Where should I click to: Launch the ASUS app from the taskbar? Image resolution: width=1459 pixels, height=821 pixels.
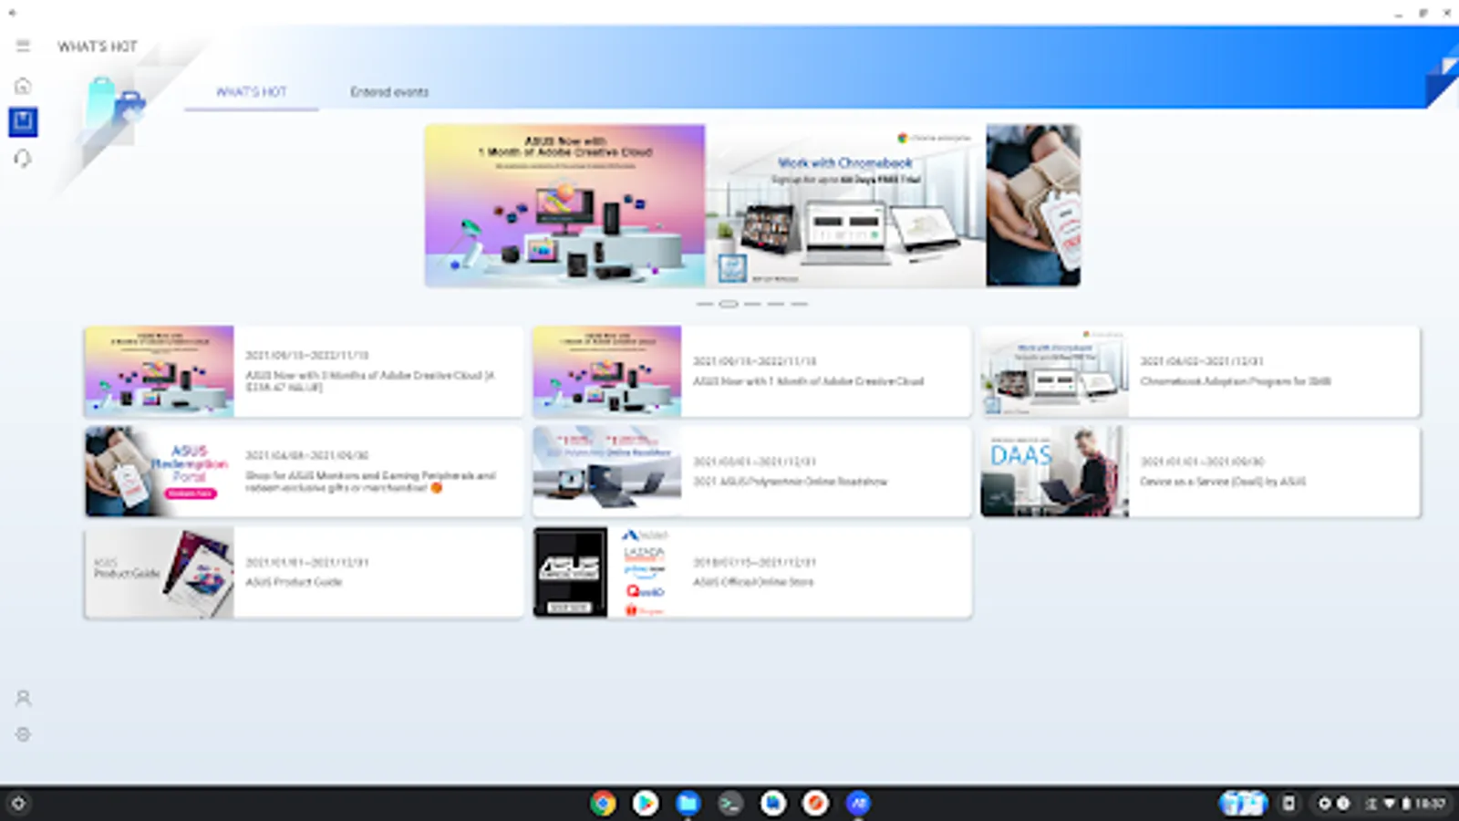857,803
